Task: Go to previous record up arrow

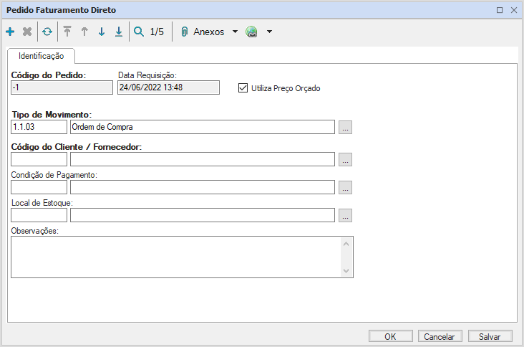Action: pyautogui.click(x=84, y=32)
